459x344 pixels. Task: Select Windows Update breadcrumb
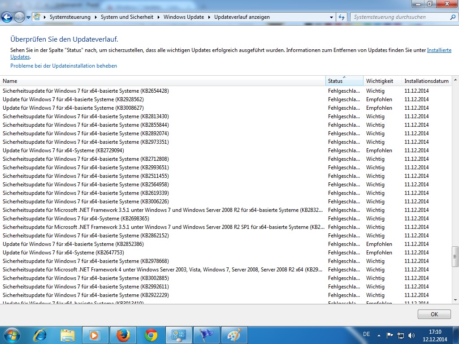tap(183, 17)
